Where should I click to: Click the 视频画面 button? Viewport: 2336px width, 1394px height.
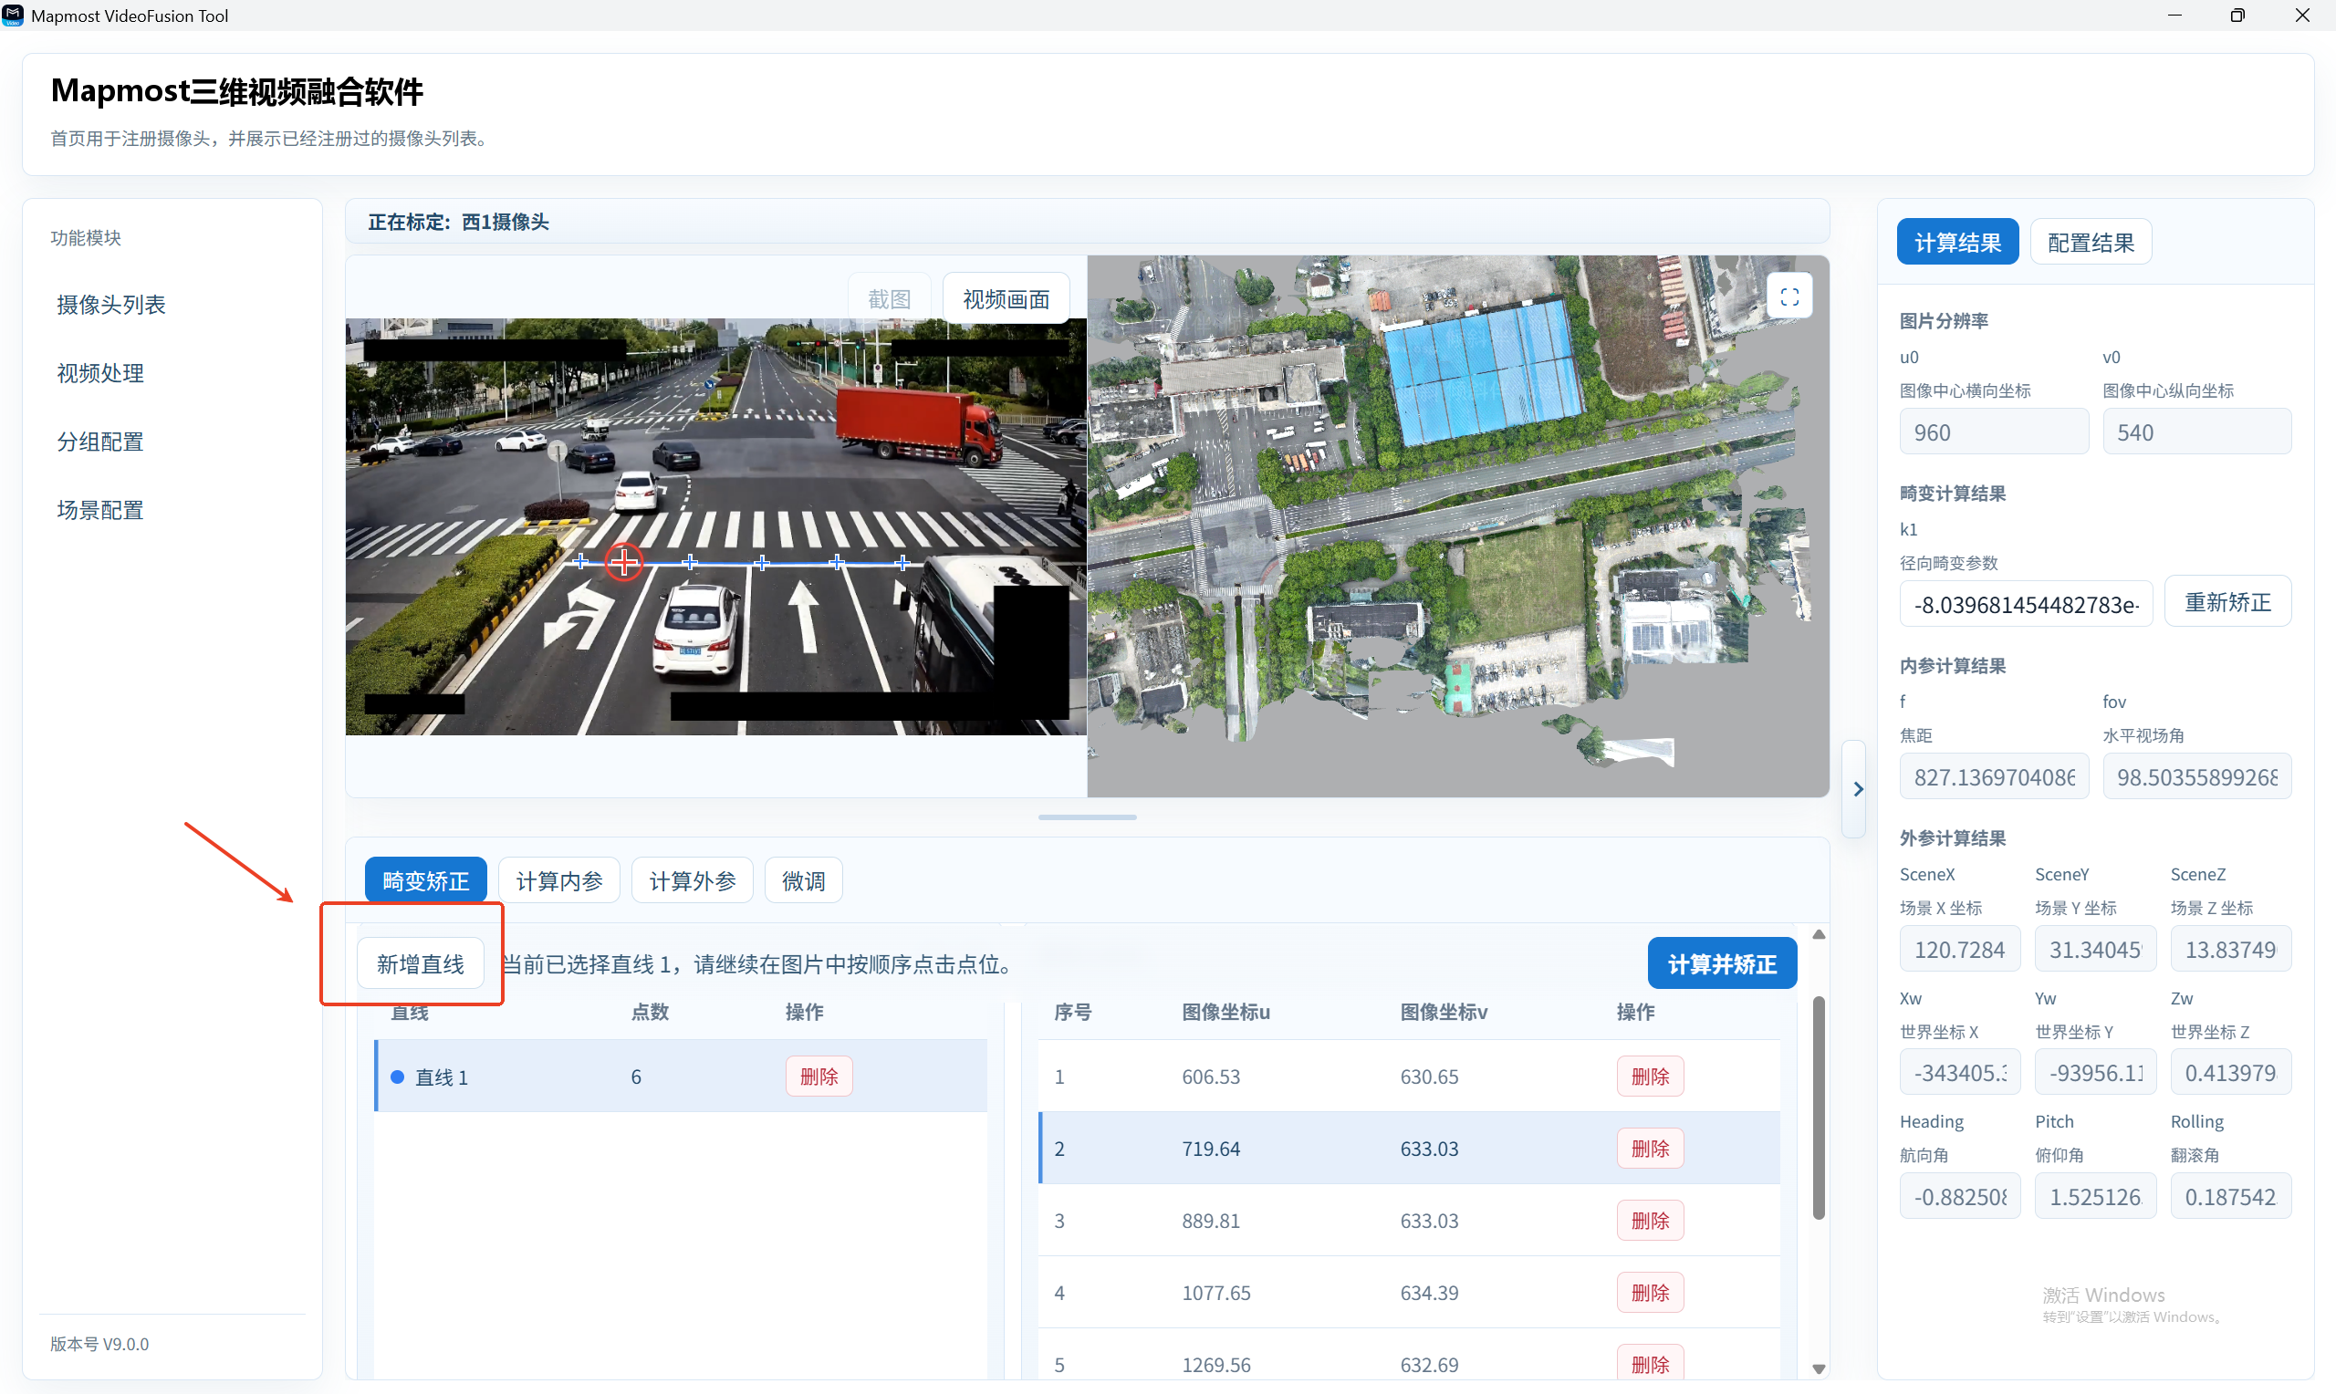click(x=1006, y=298)
